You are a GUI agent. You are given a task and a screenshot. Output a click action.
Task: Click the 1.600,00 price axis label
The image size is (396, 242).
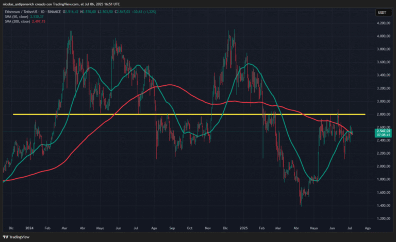pos(384,193)
